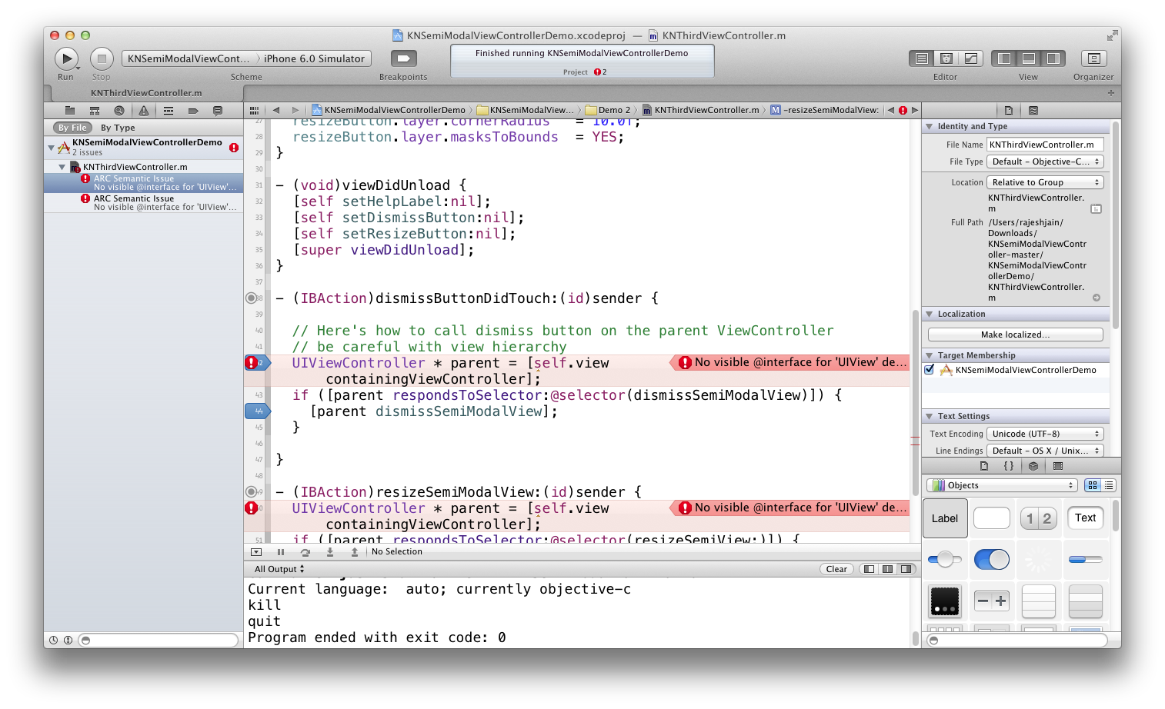1165x709 pixels.
Task: Click the Step Into debug button
Action: (330, 552)
